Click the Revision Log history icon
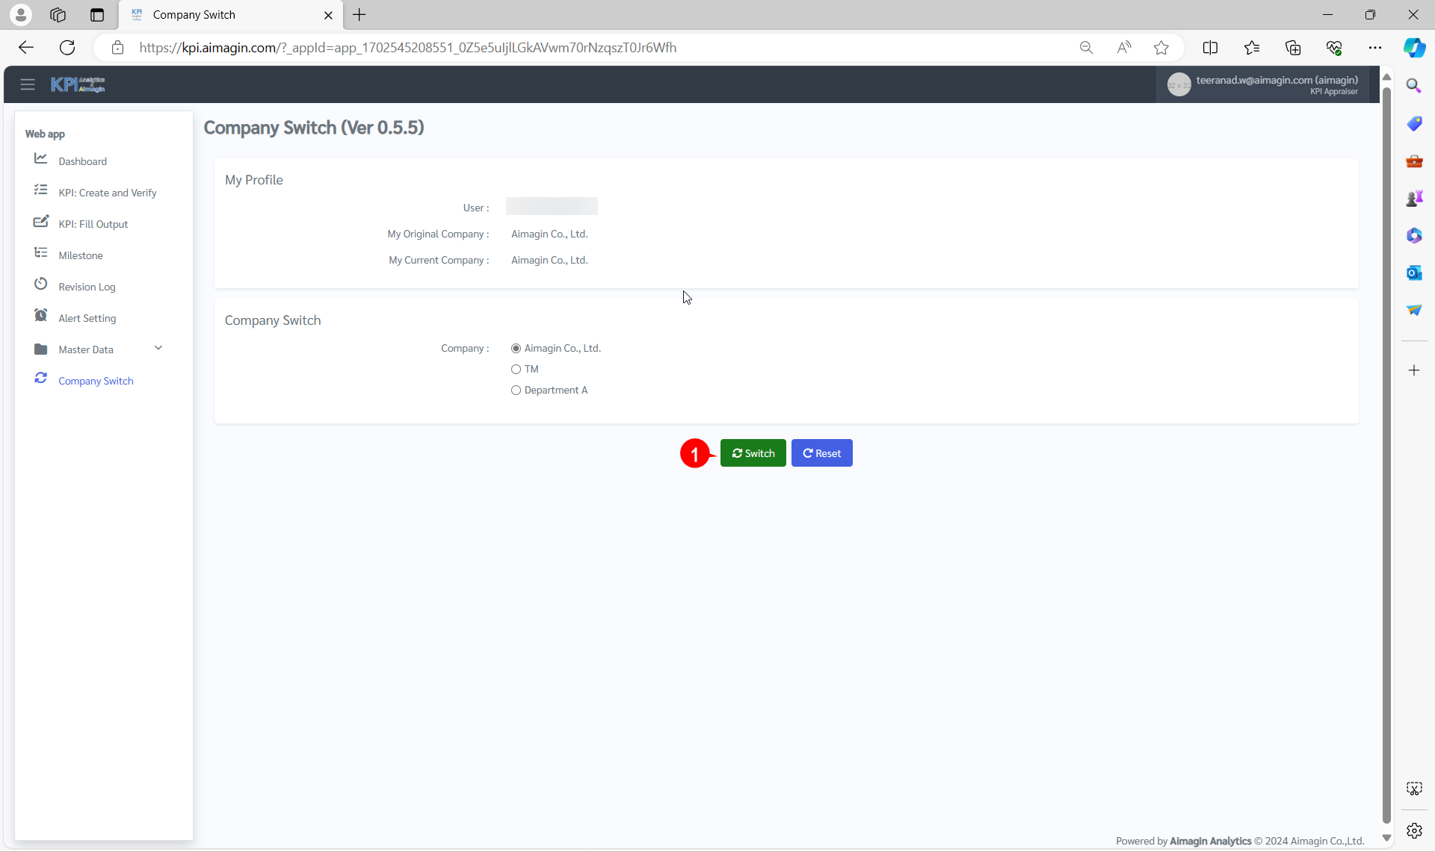 (40, 284)
